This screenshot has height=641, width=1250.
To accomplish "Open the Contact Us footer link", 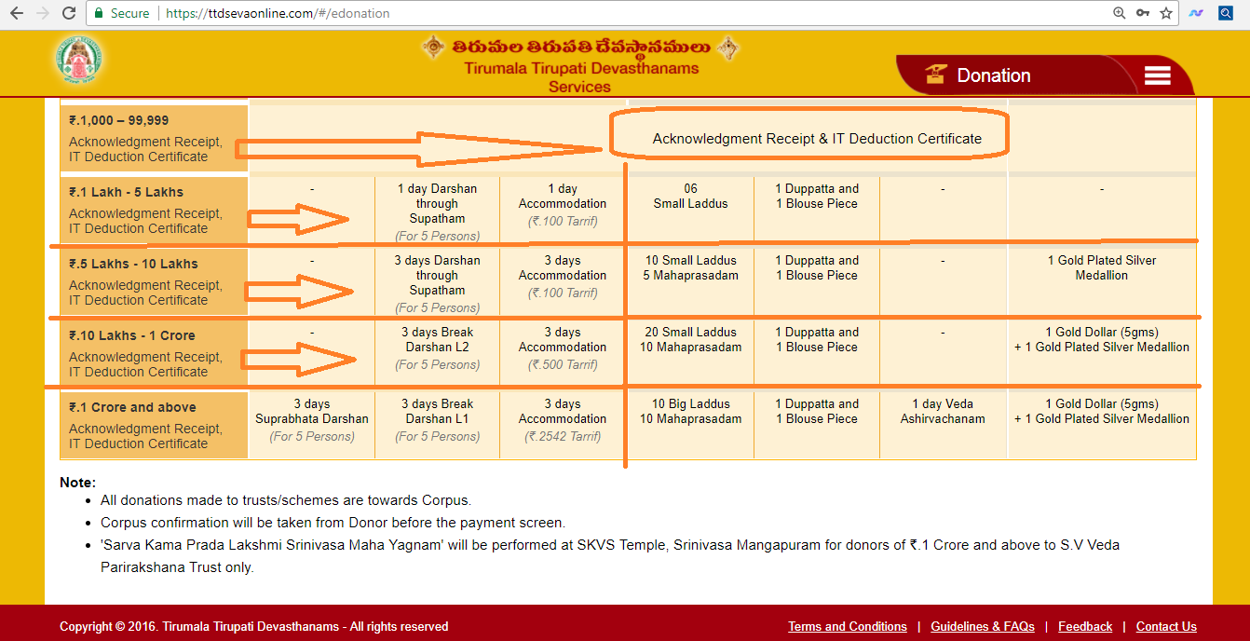I will (x=1166, y=627).
